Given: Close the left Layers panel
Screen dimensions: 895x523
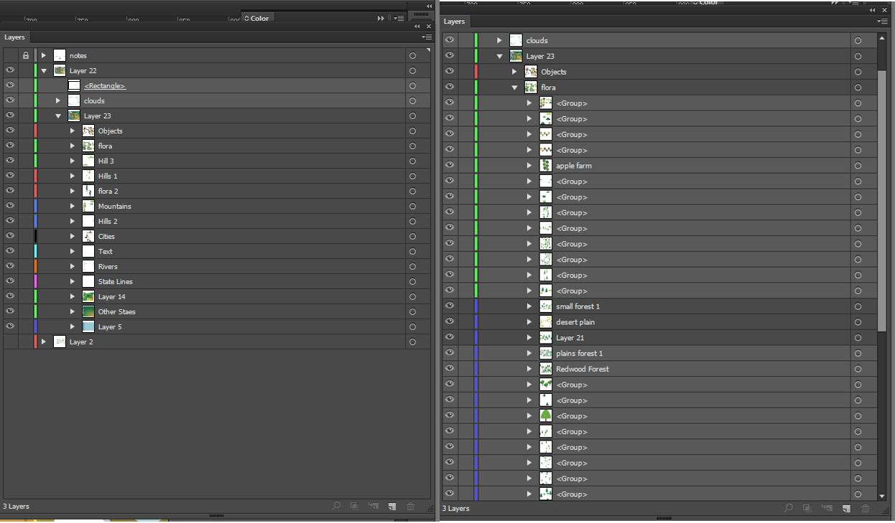Looking at the screenshot, I should point(428,26).
